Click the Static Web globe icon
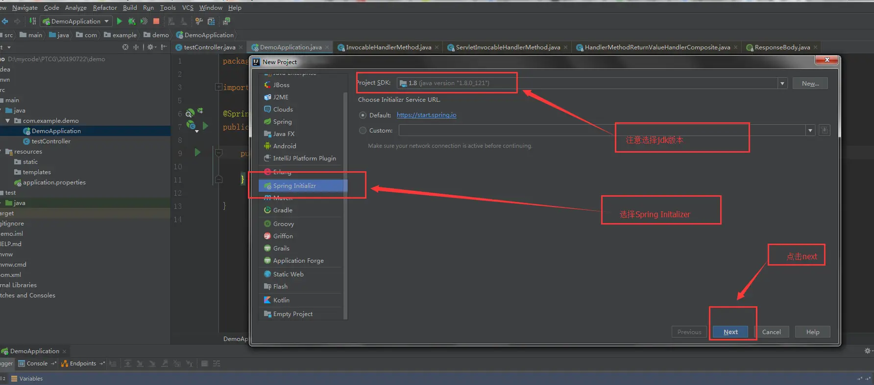 [x=267, y=274]
